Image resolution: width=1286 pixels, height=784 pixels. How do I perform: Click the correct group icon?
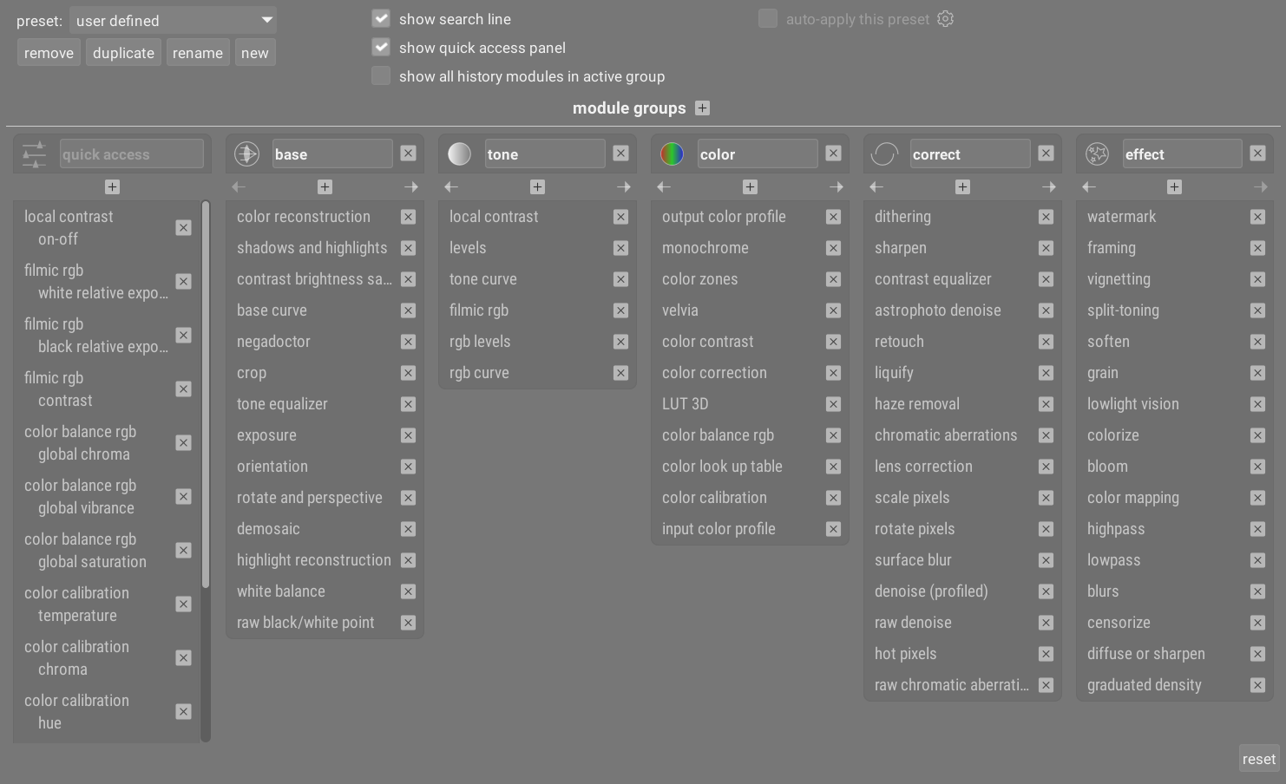(x=884, y=154)
